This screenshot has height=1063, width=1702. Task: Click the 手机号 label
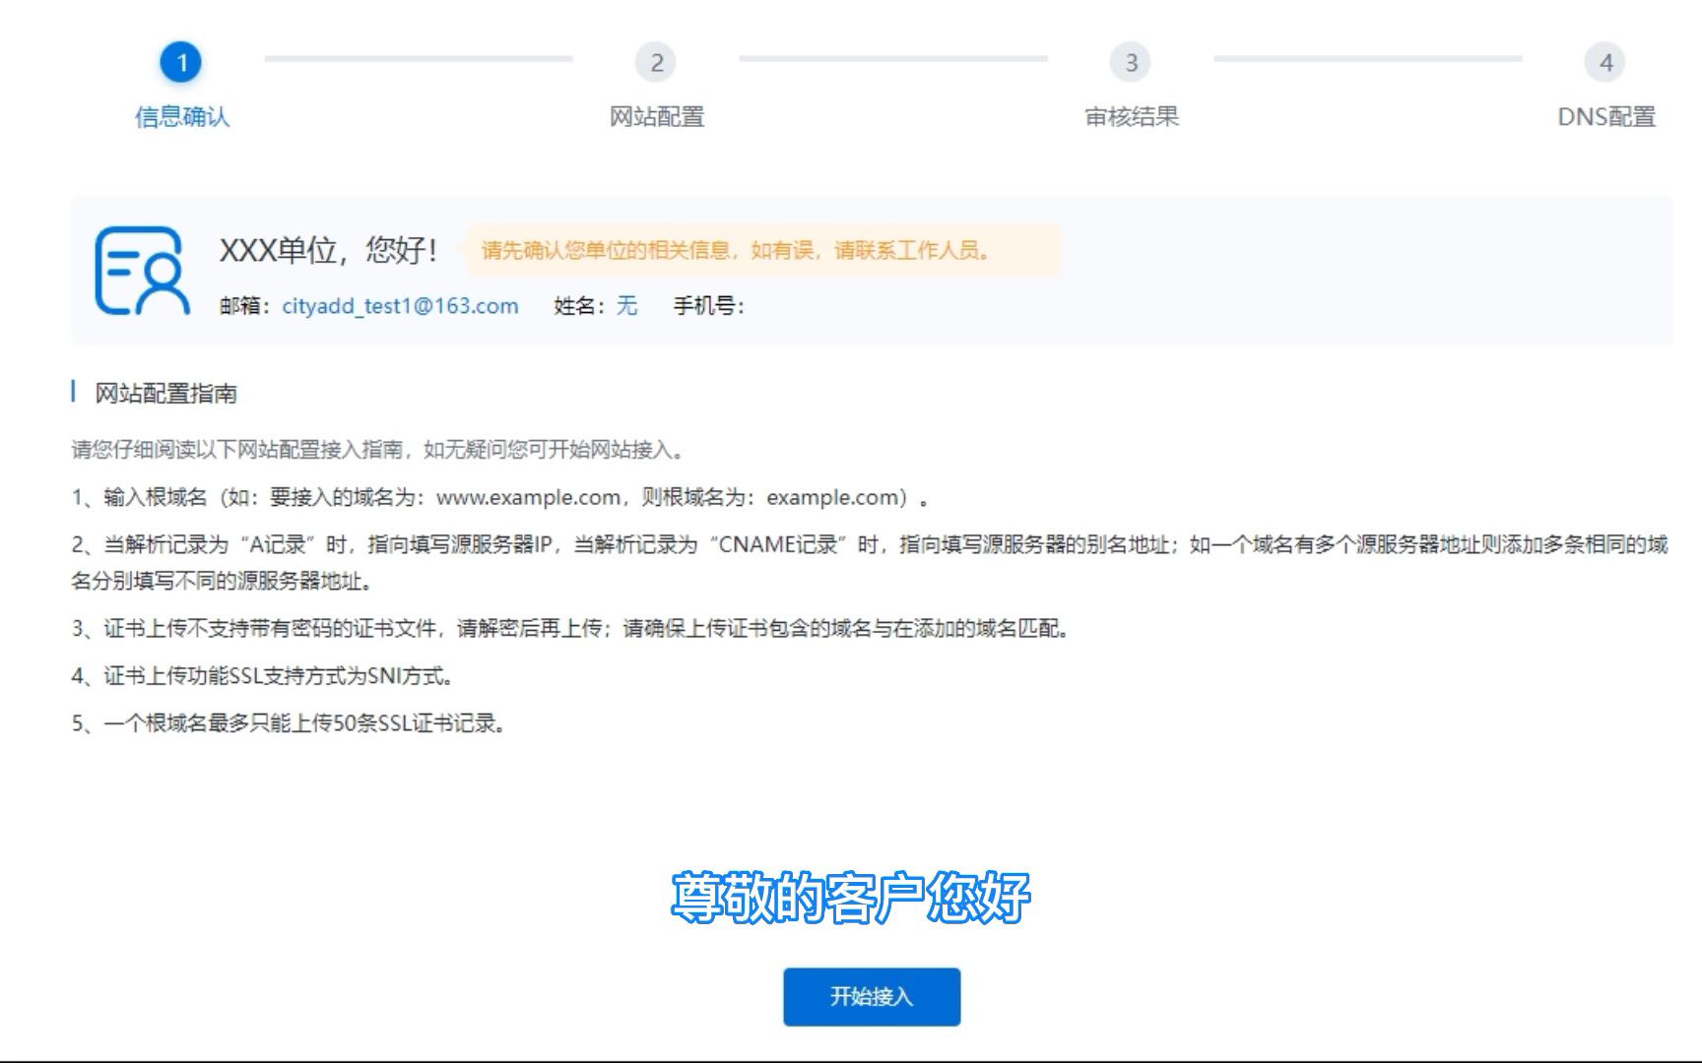(709, 306)
